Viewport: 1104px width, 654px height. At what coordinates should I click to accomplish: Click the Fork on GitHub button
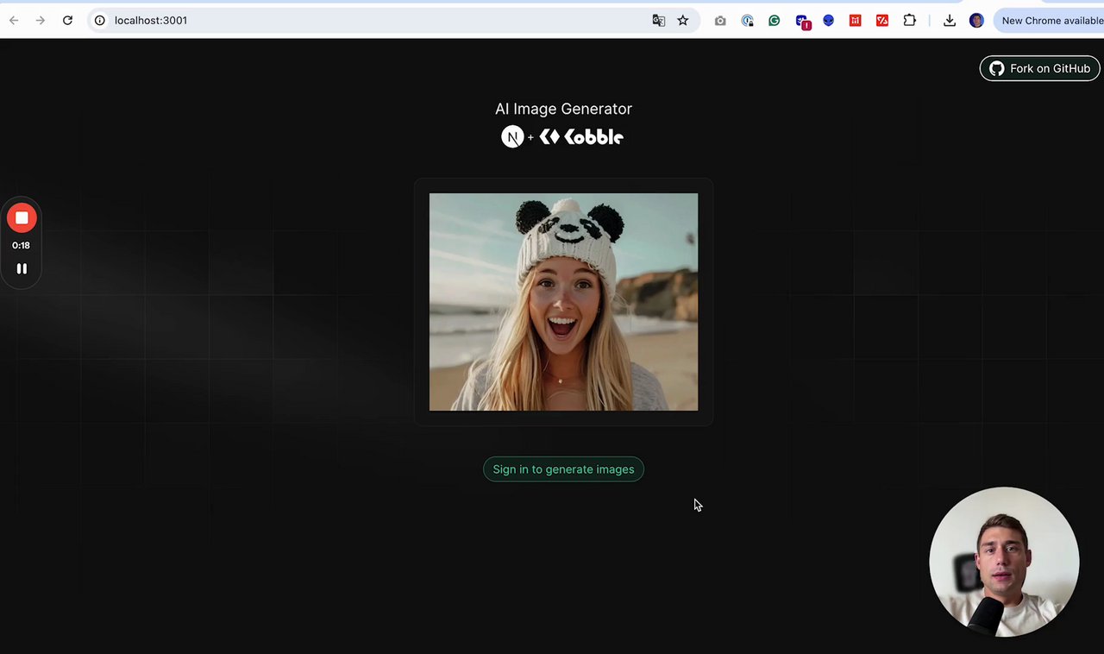[x=1039, y=68]
